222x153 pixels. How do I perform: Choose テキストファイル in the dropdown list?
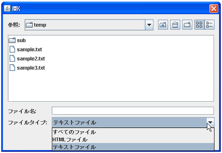[133, 147]
